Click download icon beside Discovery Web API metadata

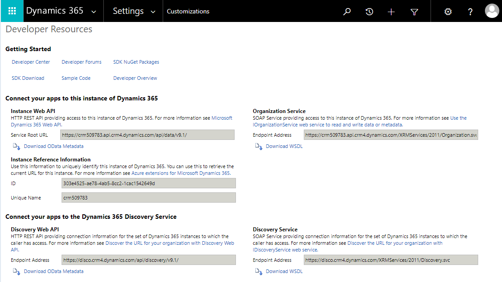(16, 271)
